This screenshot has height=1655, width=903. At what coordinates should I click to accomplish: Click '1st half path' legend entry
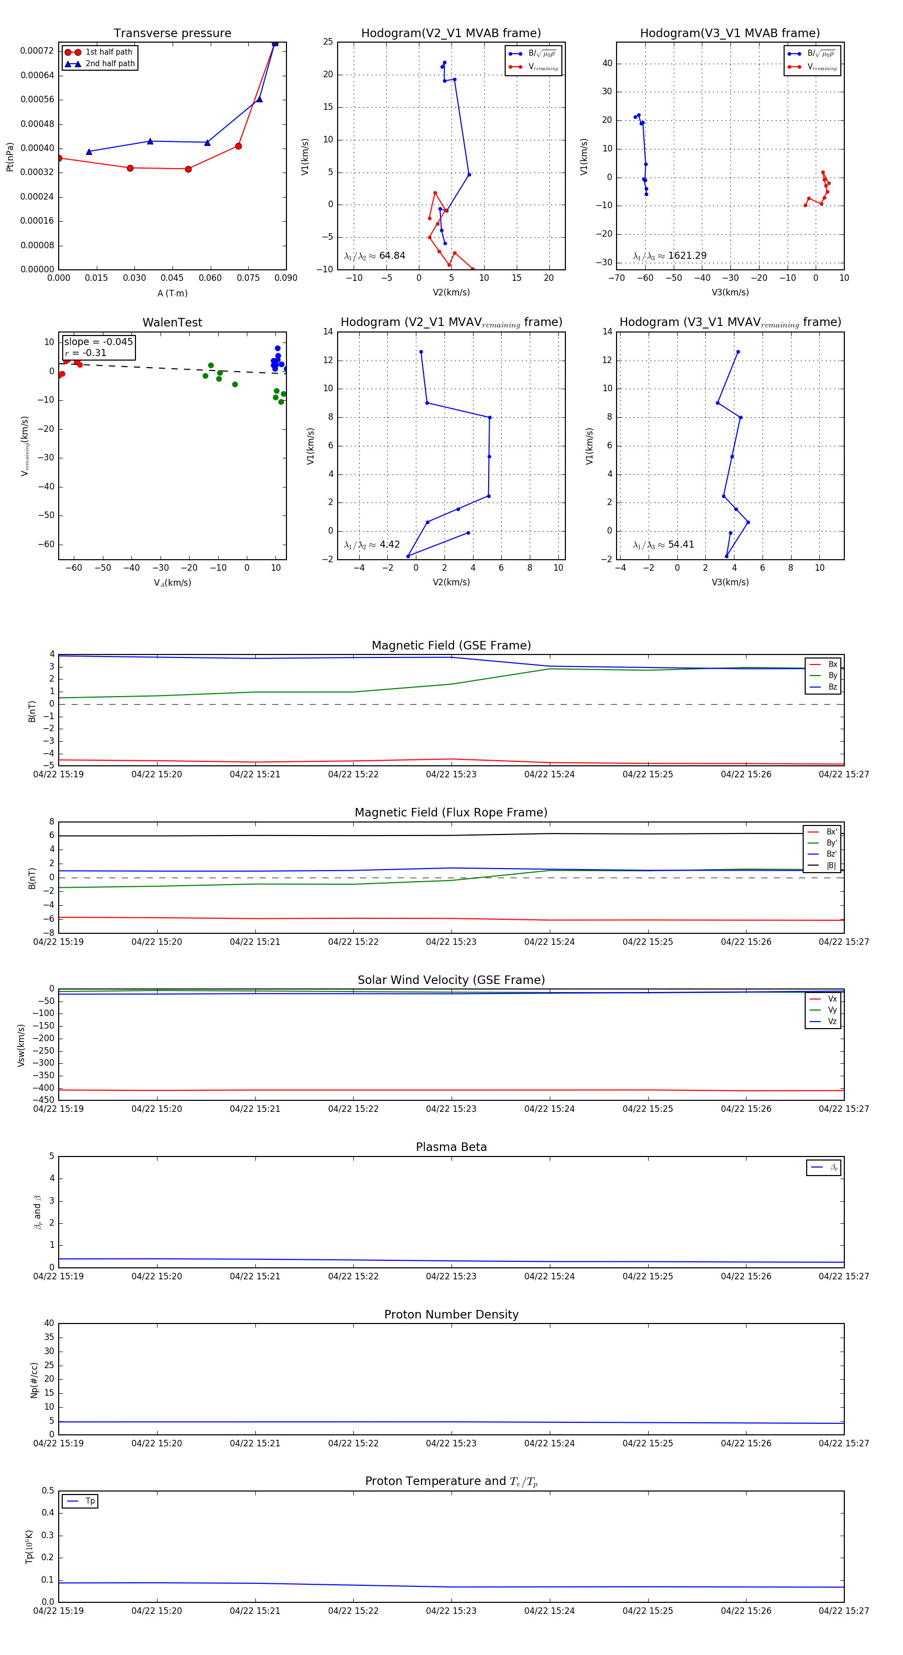click(x=100, y=52)
